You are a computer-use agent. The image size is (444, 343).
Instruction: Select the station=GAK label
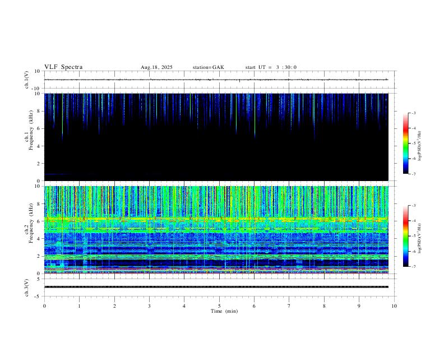pyautogui.click(x=208, y=67)
